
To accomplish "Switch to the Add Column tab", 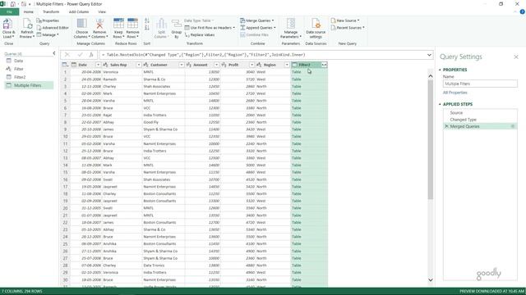I will (79, 12).
